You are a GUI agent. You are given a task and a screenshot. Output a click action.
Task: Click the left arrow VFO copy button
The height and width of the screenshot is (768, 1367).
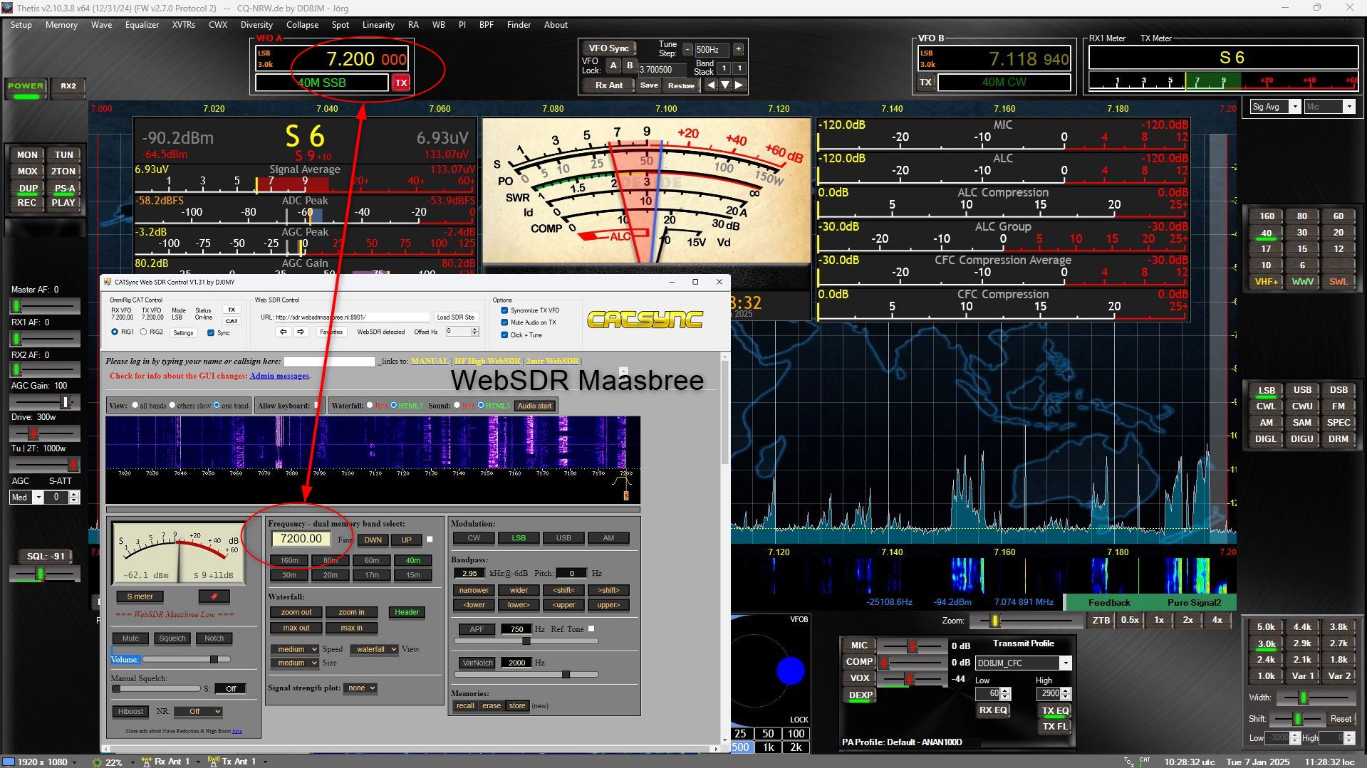[711, 85]
